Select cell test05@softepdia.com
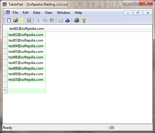 tap(27, 52)
